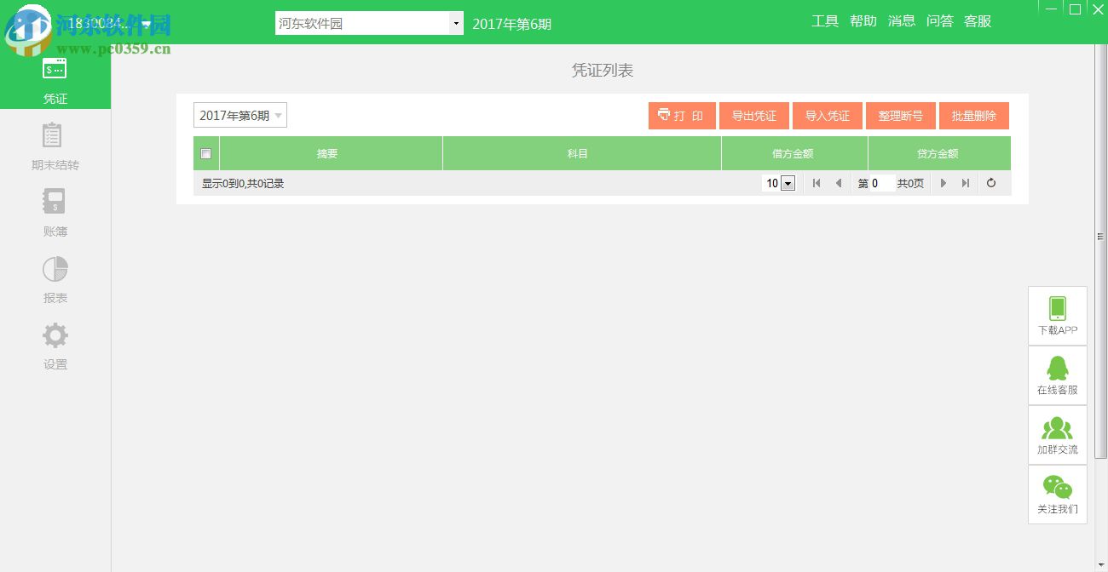Click the 打印 print button
The width and height of the screenshot is (1108, 572).
coord(682,116)
